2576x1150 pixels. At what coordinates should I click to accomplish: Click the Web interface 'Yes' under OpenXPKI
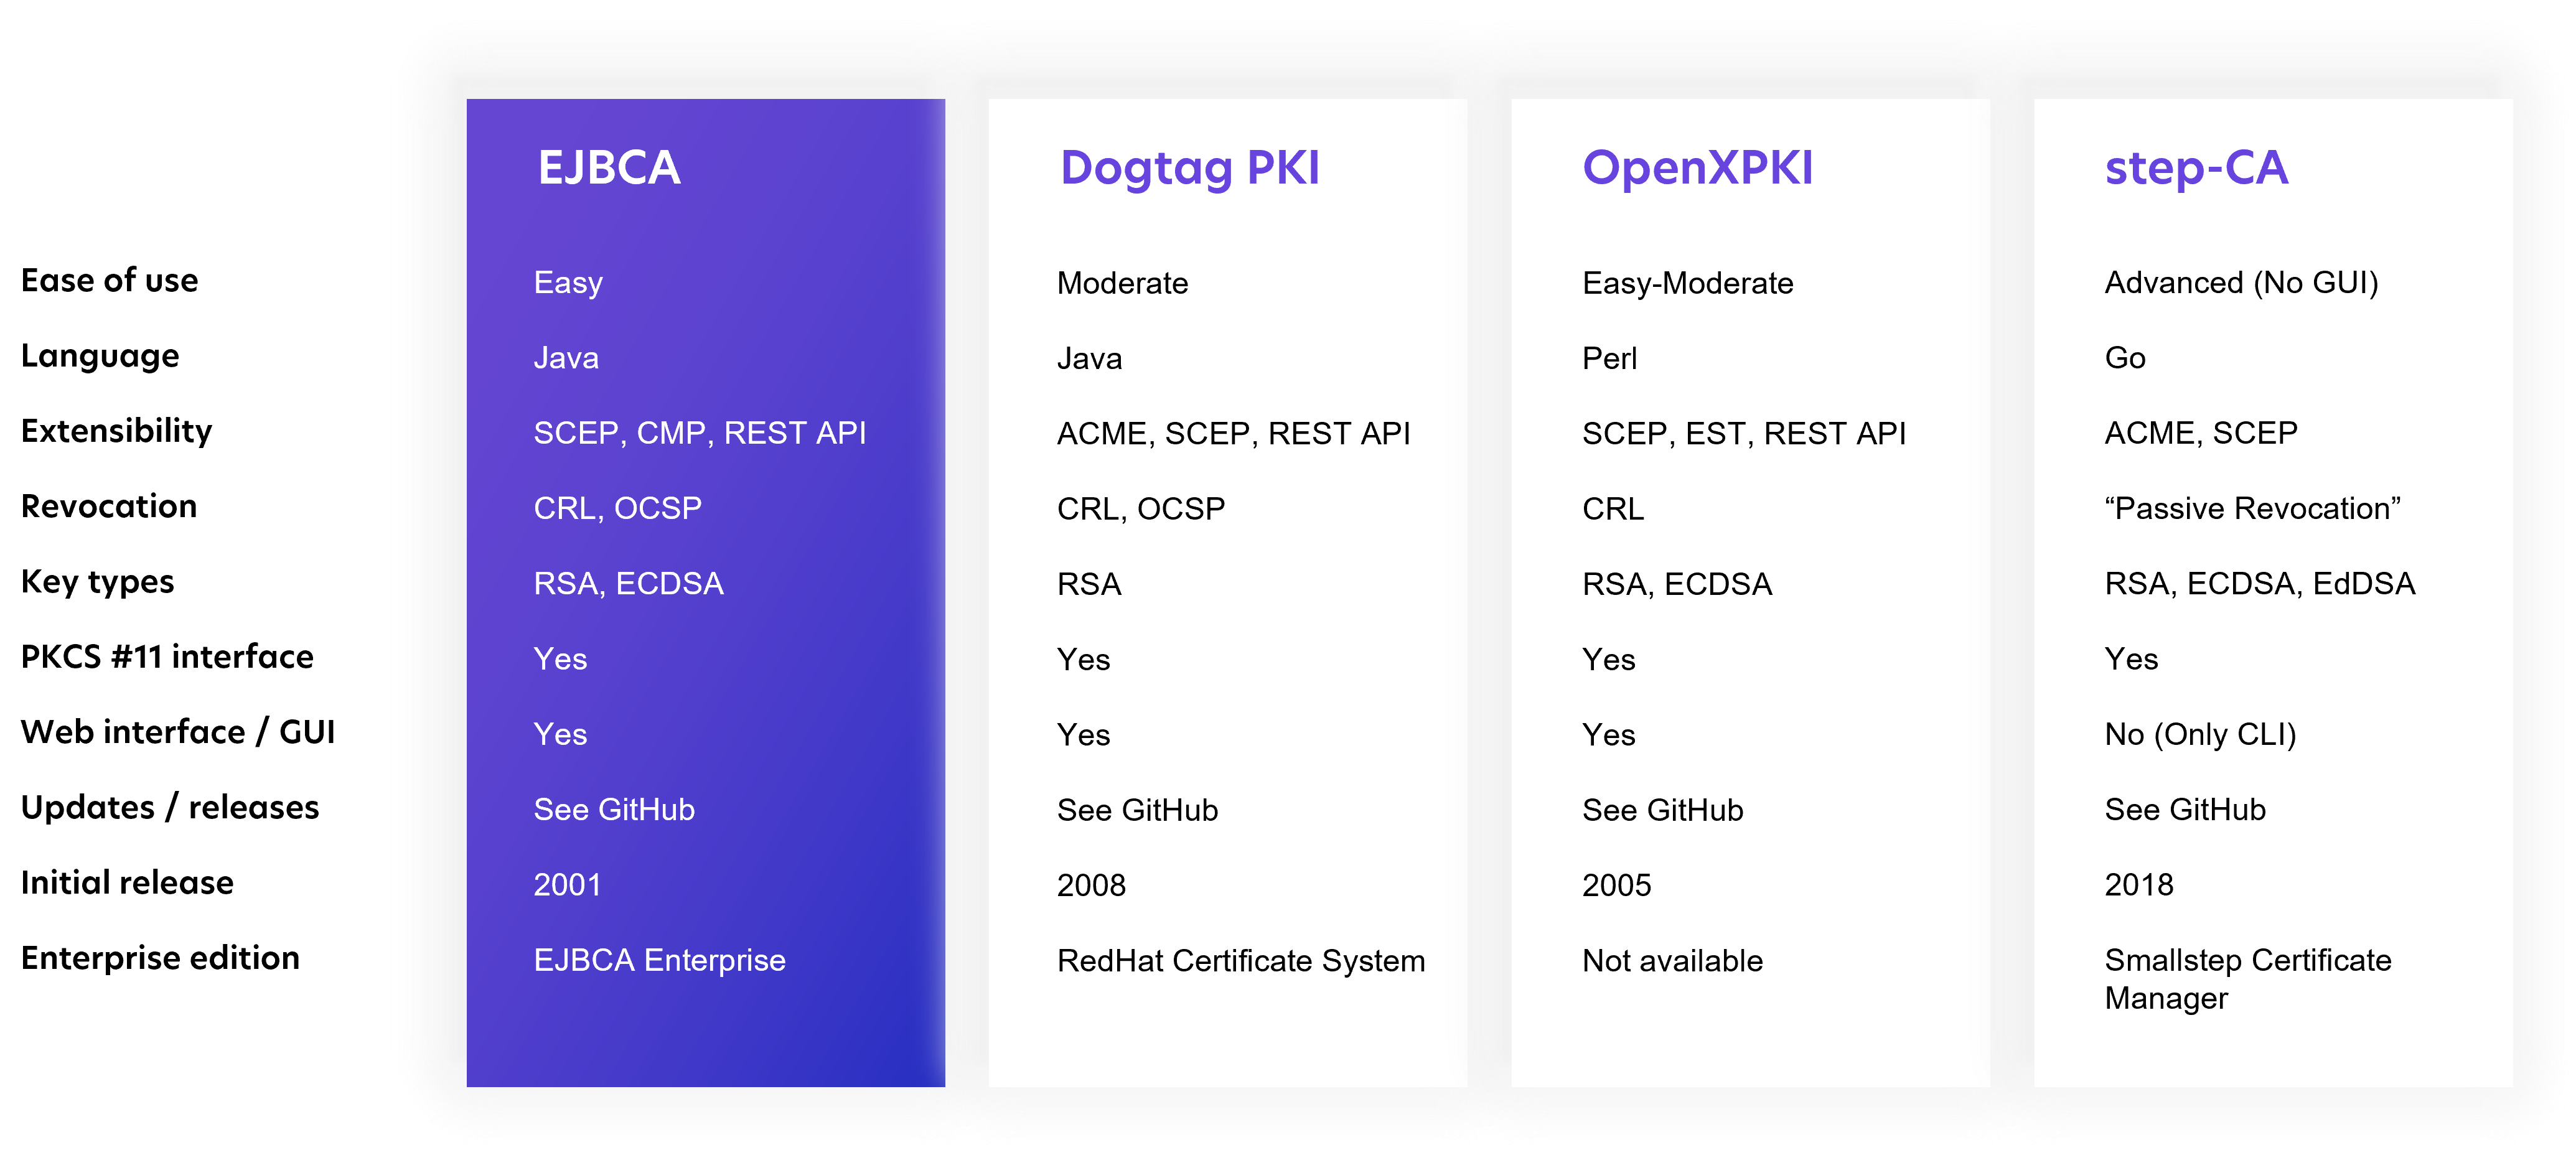coord(1609,735)
